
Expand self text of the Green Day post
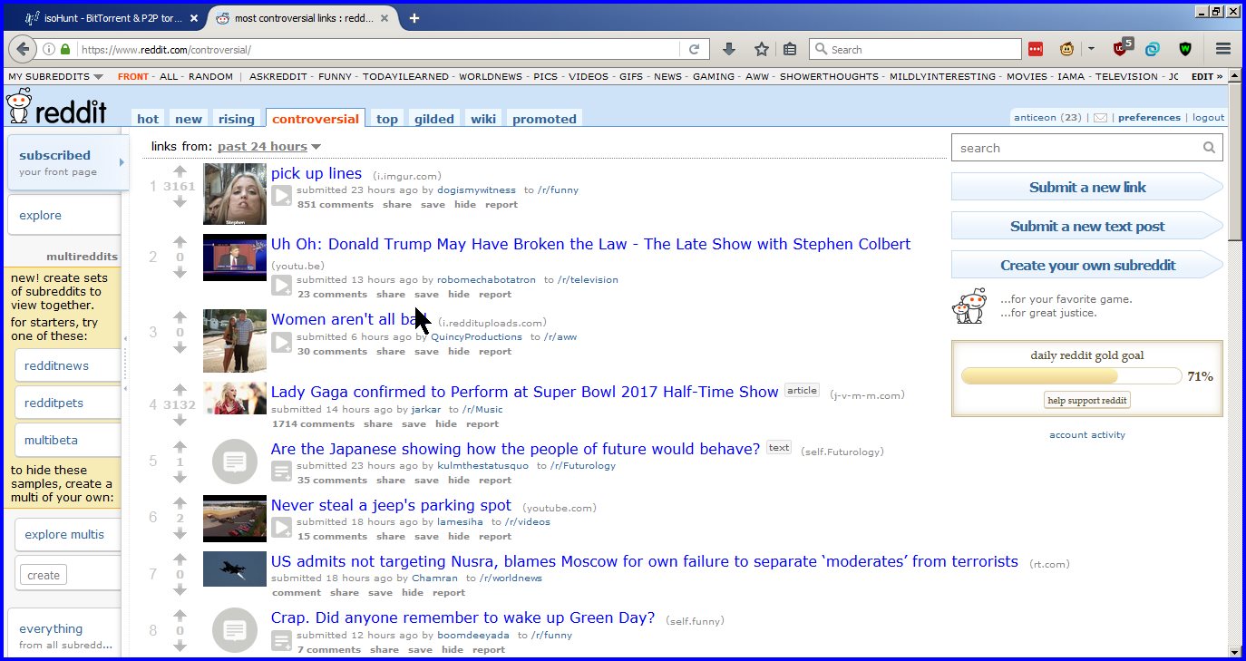(282, 640)
